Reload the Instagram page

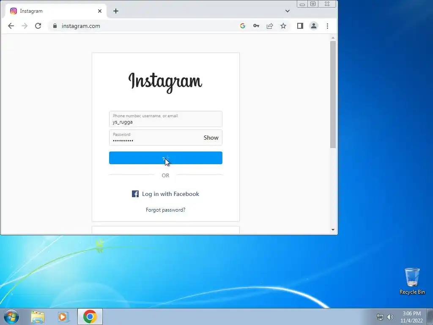(38, 26)
